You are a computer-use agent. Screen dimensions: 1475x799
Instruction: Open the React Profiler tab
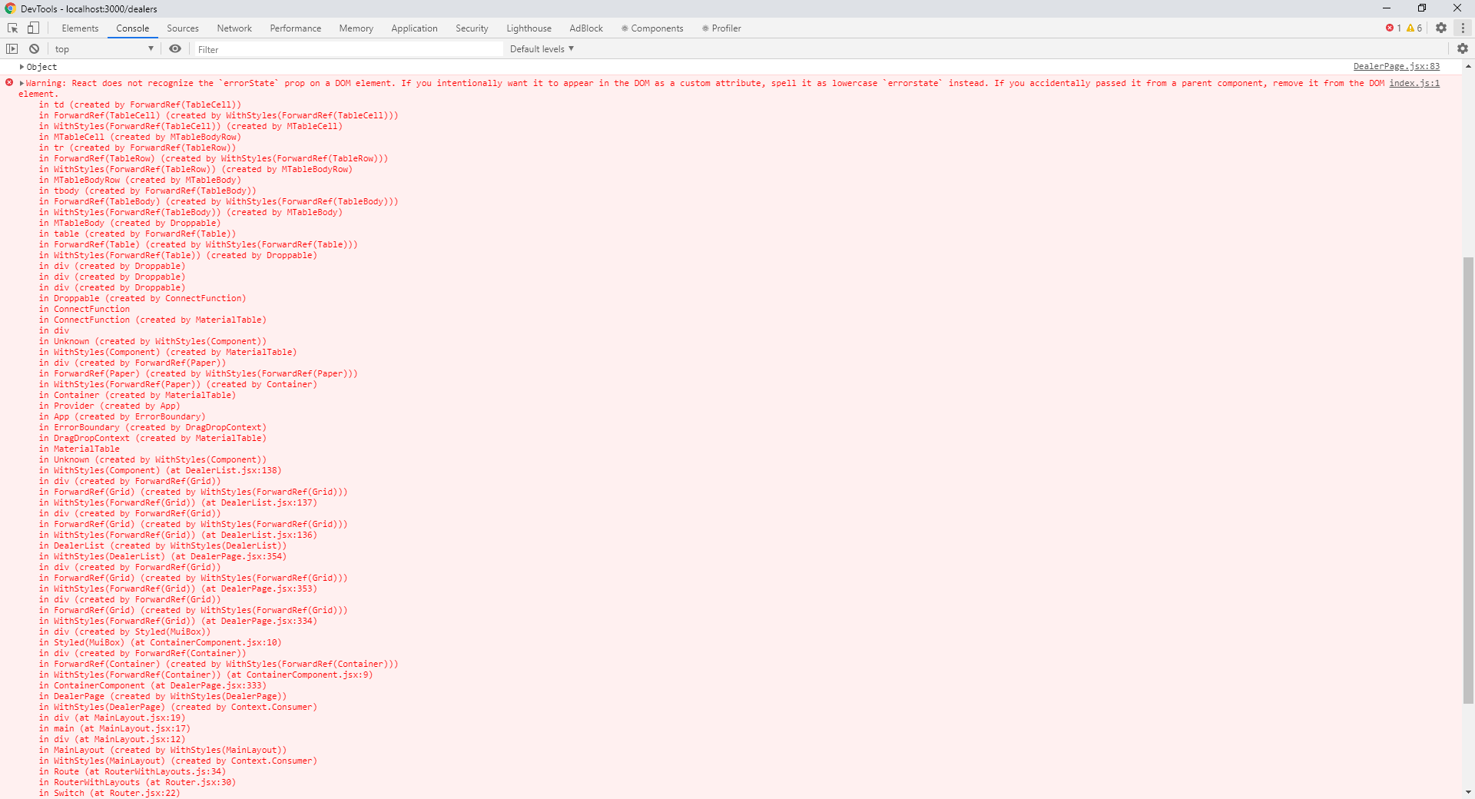click(x=721, y=28)
